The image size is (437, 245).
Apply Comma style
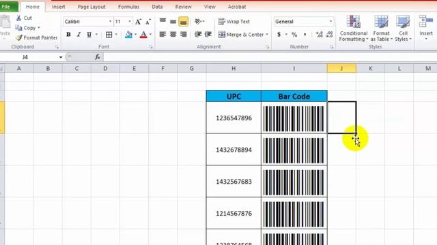[x=305, y=35]
